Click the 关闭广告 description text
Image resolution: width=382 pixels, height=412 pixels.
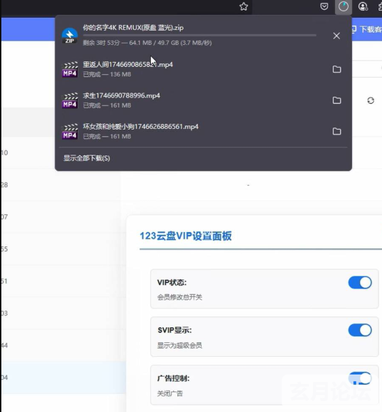(x=170, y=394)
